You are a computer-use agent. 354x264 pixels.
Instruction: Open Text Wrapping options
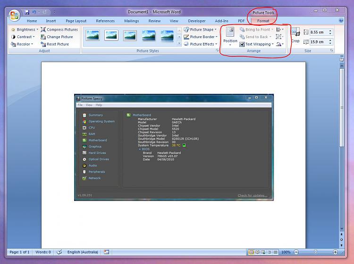[256, 44]
